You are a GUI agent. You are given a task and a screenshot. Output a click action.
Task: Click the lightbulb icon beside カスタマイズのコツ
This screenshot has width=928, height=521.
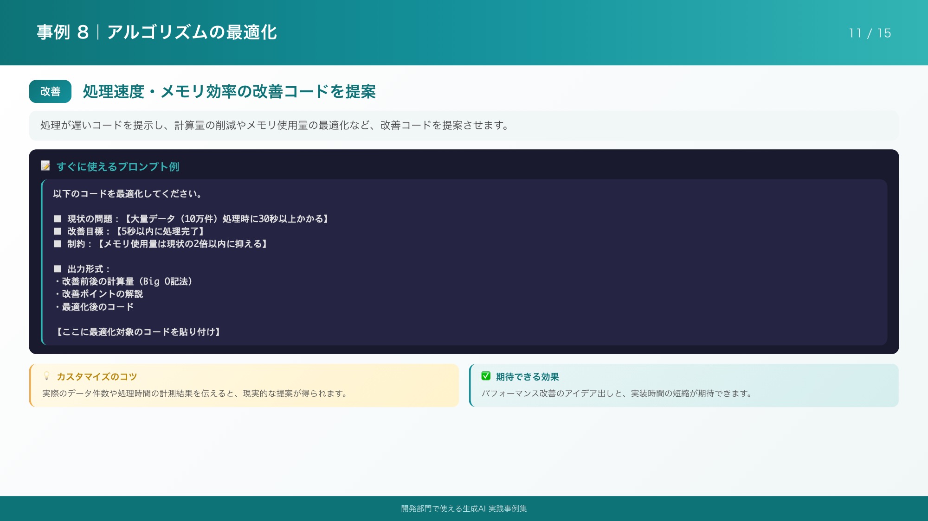(46, 376)
